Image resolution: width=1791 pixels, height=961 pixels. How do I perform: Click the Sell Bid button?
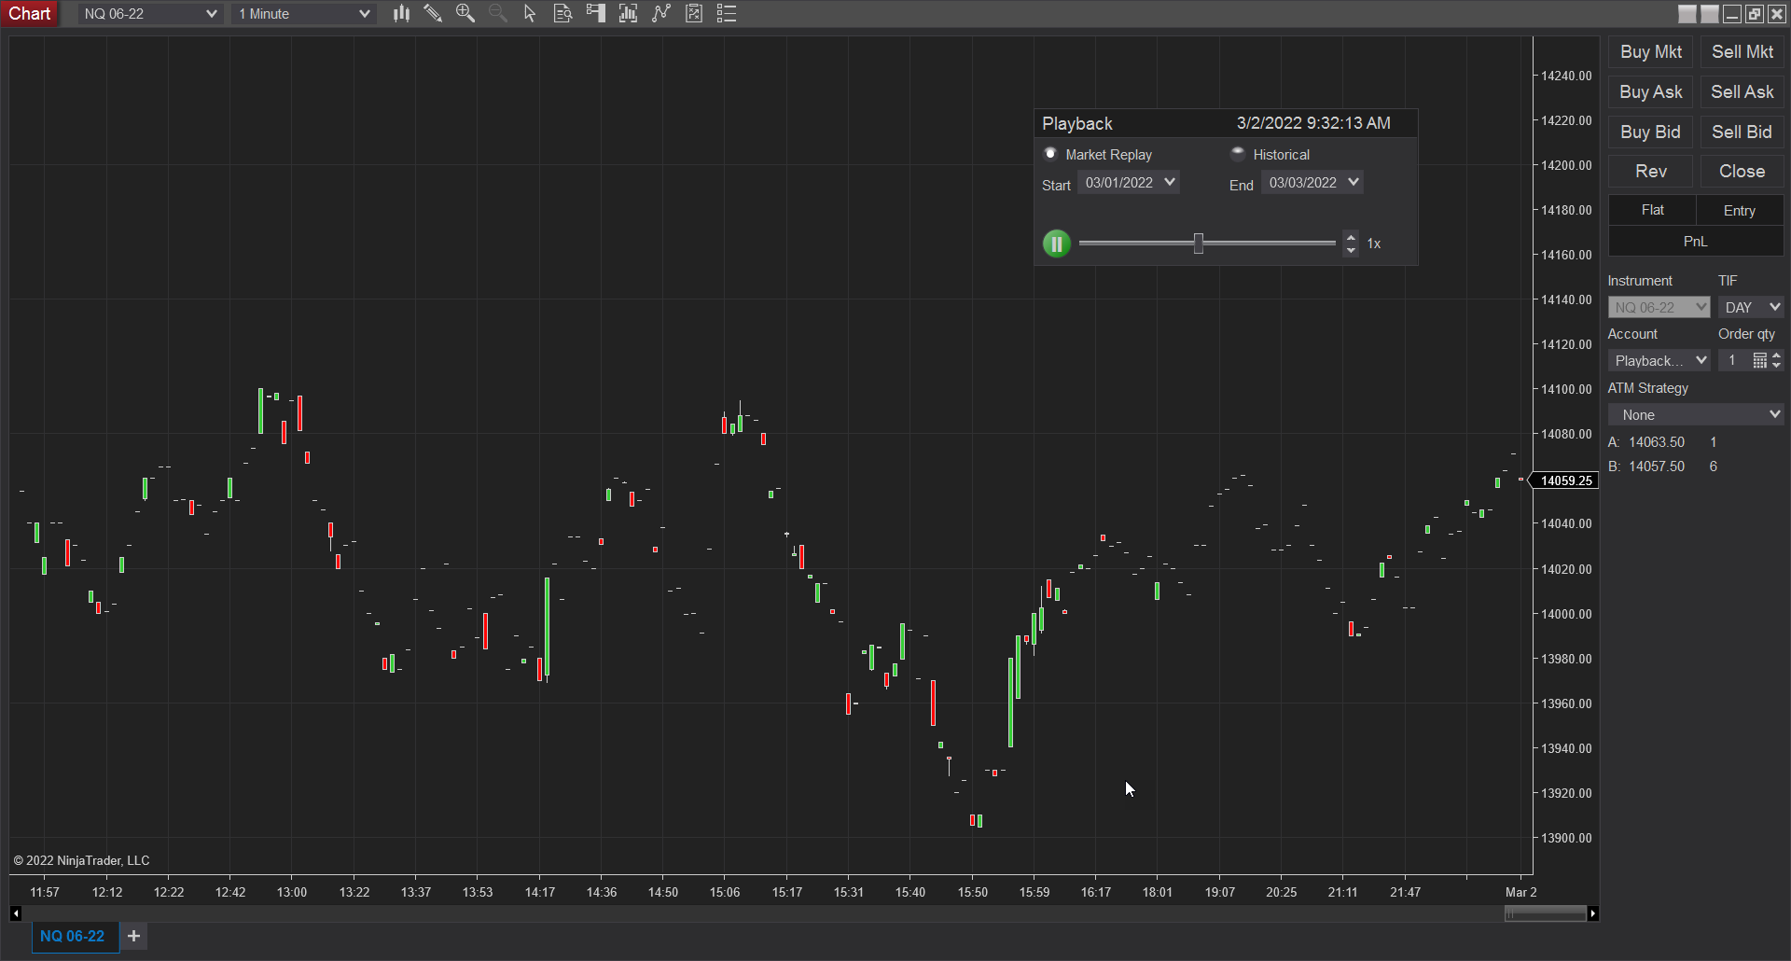coord(1742,132)
